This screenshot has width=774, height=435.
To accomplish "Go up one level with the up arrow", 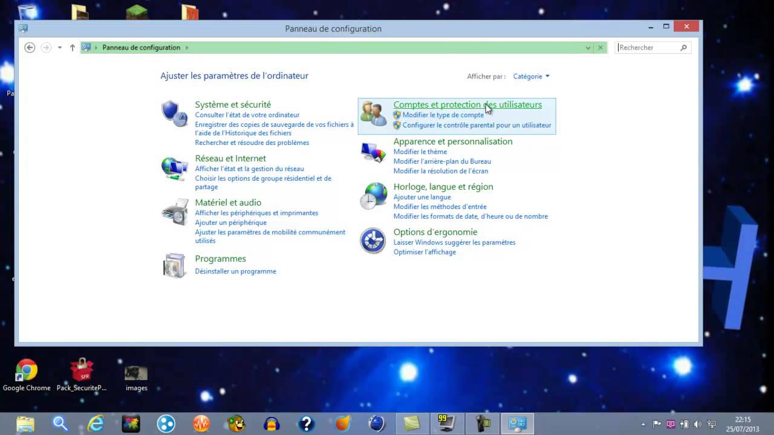I will (73, 47).
